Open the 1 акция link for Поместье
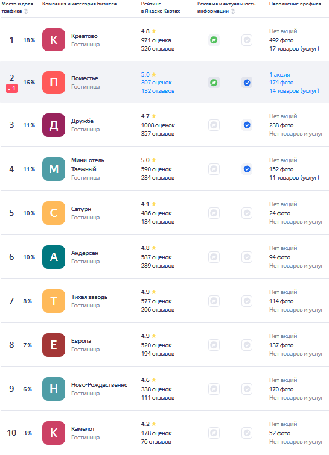Screen dimensions: 329x455 (279, 75)
